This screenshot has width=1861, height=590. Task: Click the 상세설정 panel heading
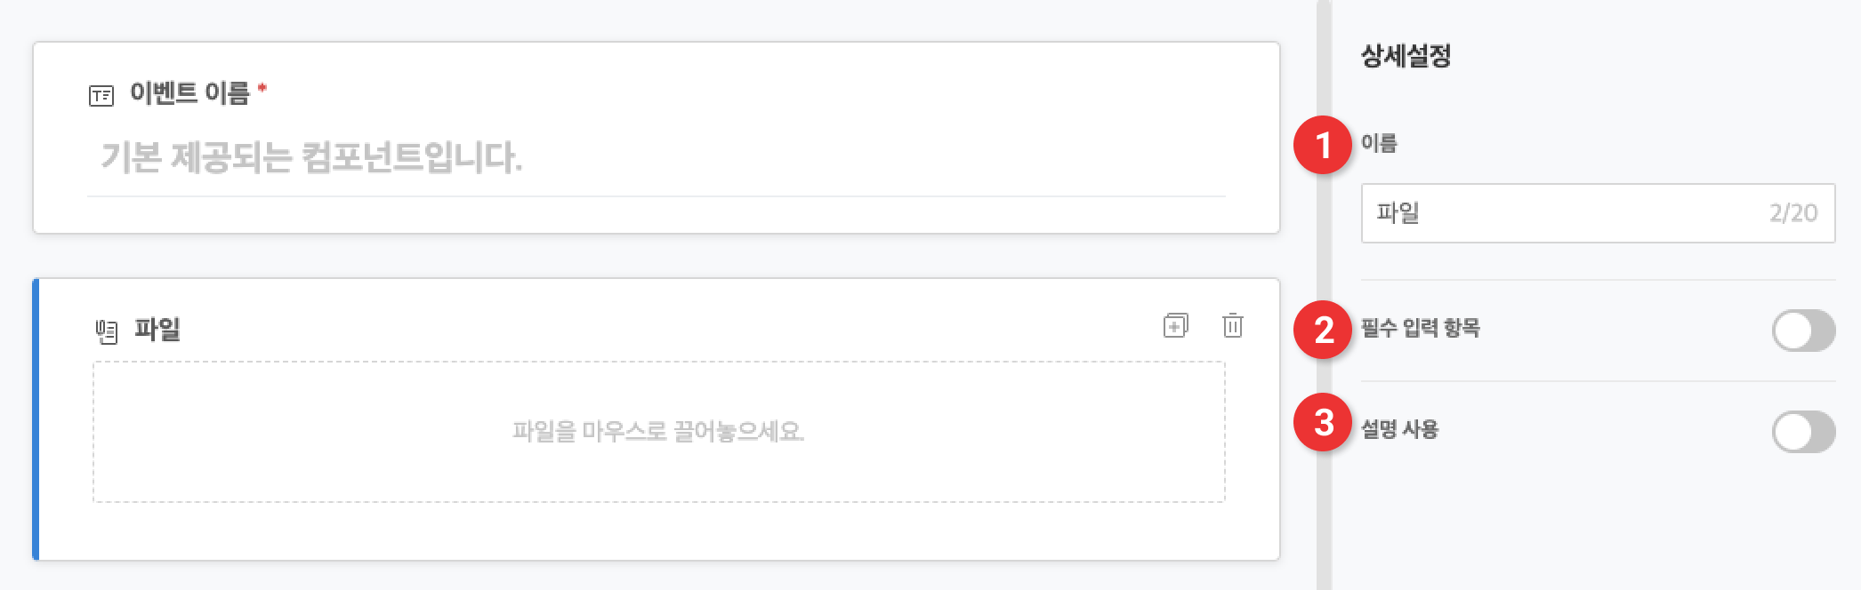click(1406, 56)
